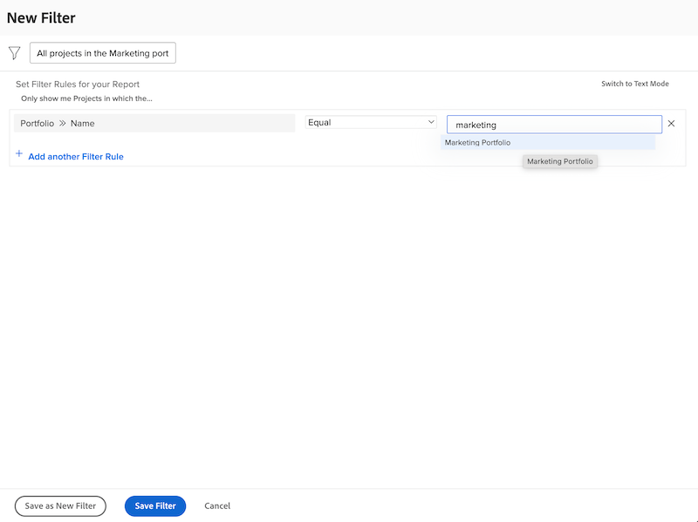This screenshot has height=522, width=698.
Task: Click the Marketing Portfolio tooltip chip
Action: point(559,161)
